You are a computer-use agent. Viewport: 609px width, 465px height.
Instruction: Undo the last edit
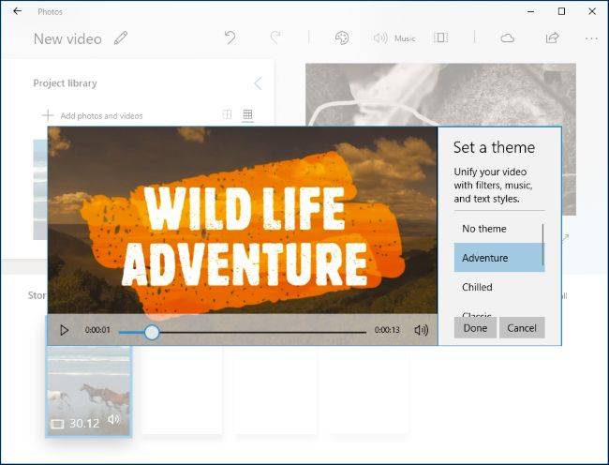click(230, 37)
